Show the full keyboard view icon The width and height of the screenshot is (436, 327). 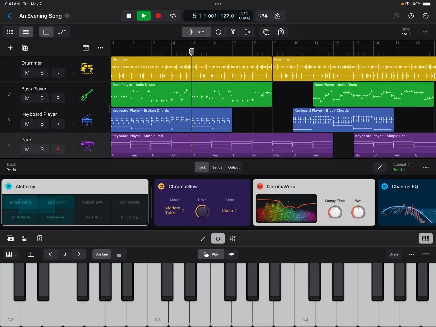pos(425,238)
